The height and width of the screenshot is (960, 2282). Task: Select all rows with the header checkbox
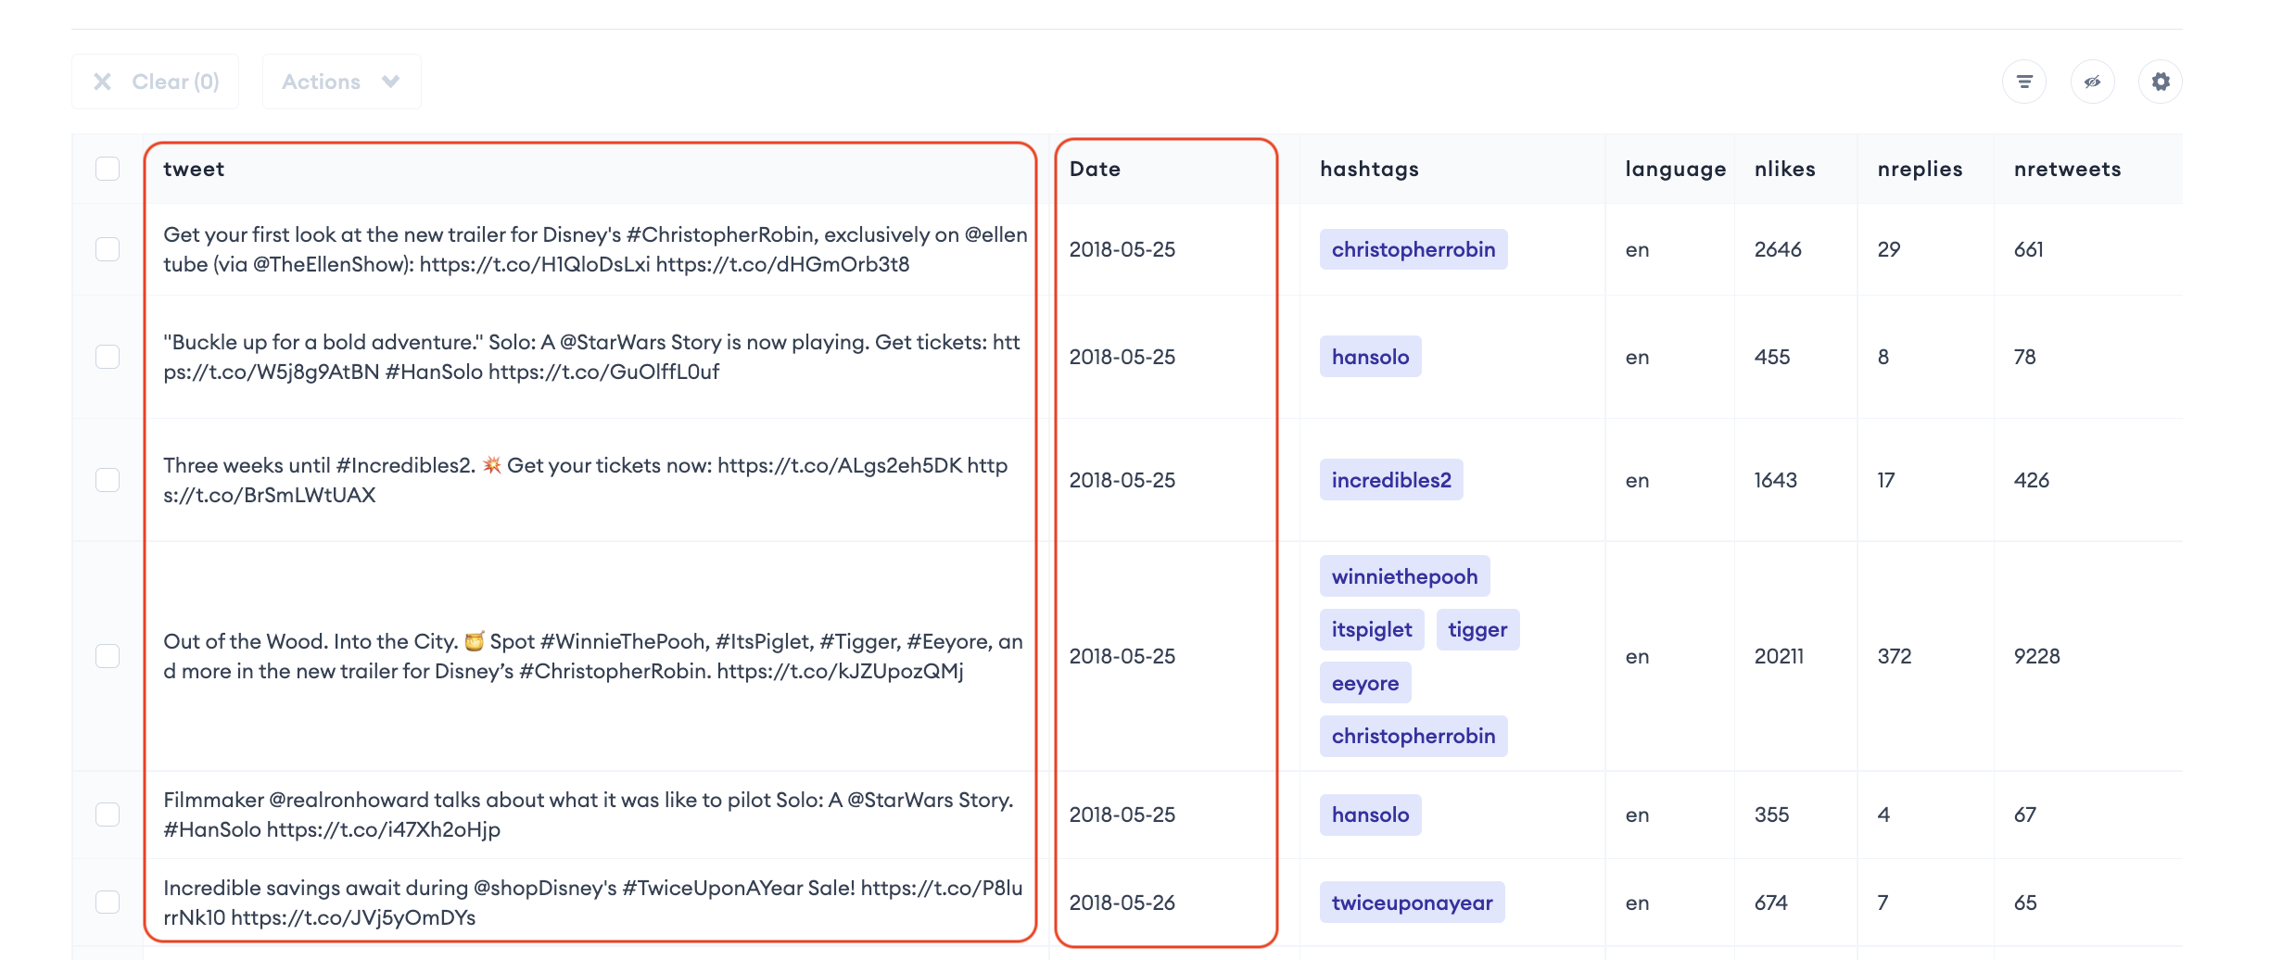pos(108,169)
